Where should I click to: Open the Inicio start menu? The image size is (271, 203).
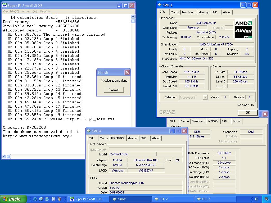tap(13, 199)
